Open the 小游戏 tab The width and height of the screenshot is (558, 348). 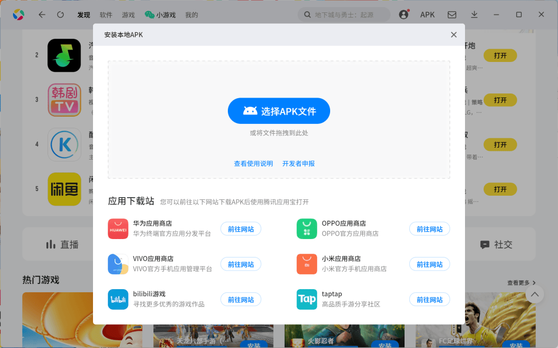click(160, 15)
